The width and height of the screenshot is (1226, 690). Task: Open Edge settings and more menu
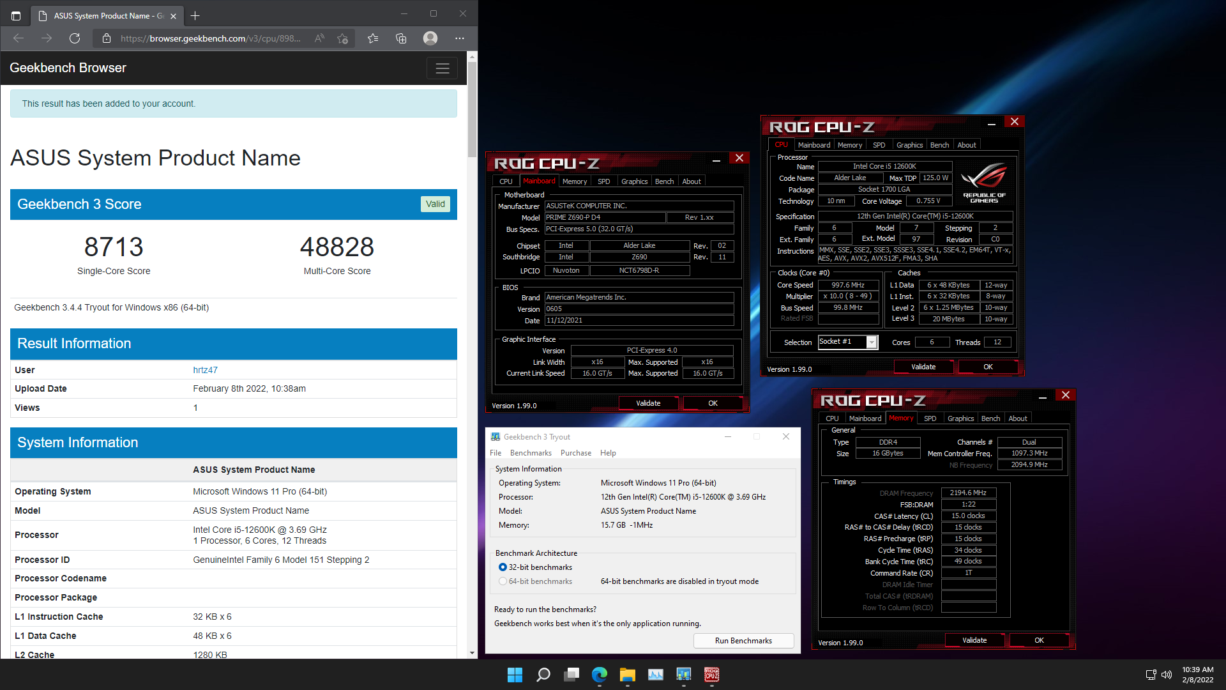[459, 38]
